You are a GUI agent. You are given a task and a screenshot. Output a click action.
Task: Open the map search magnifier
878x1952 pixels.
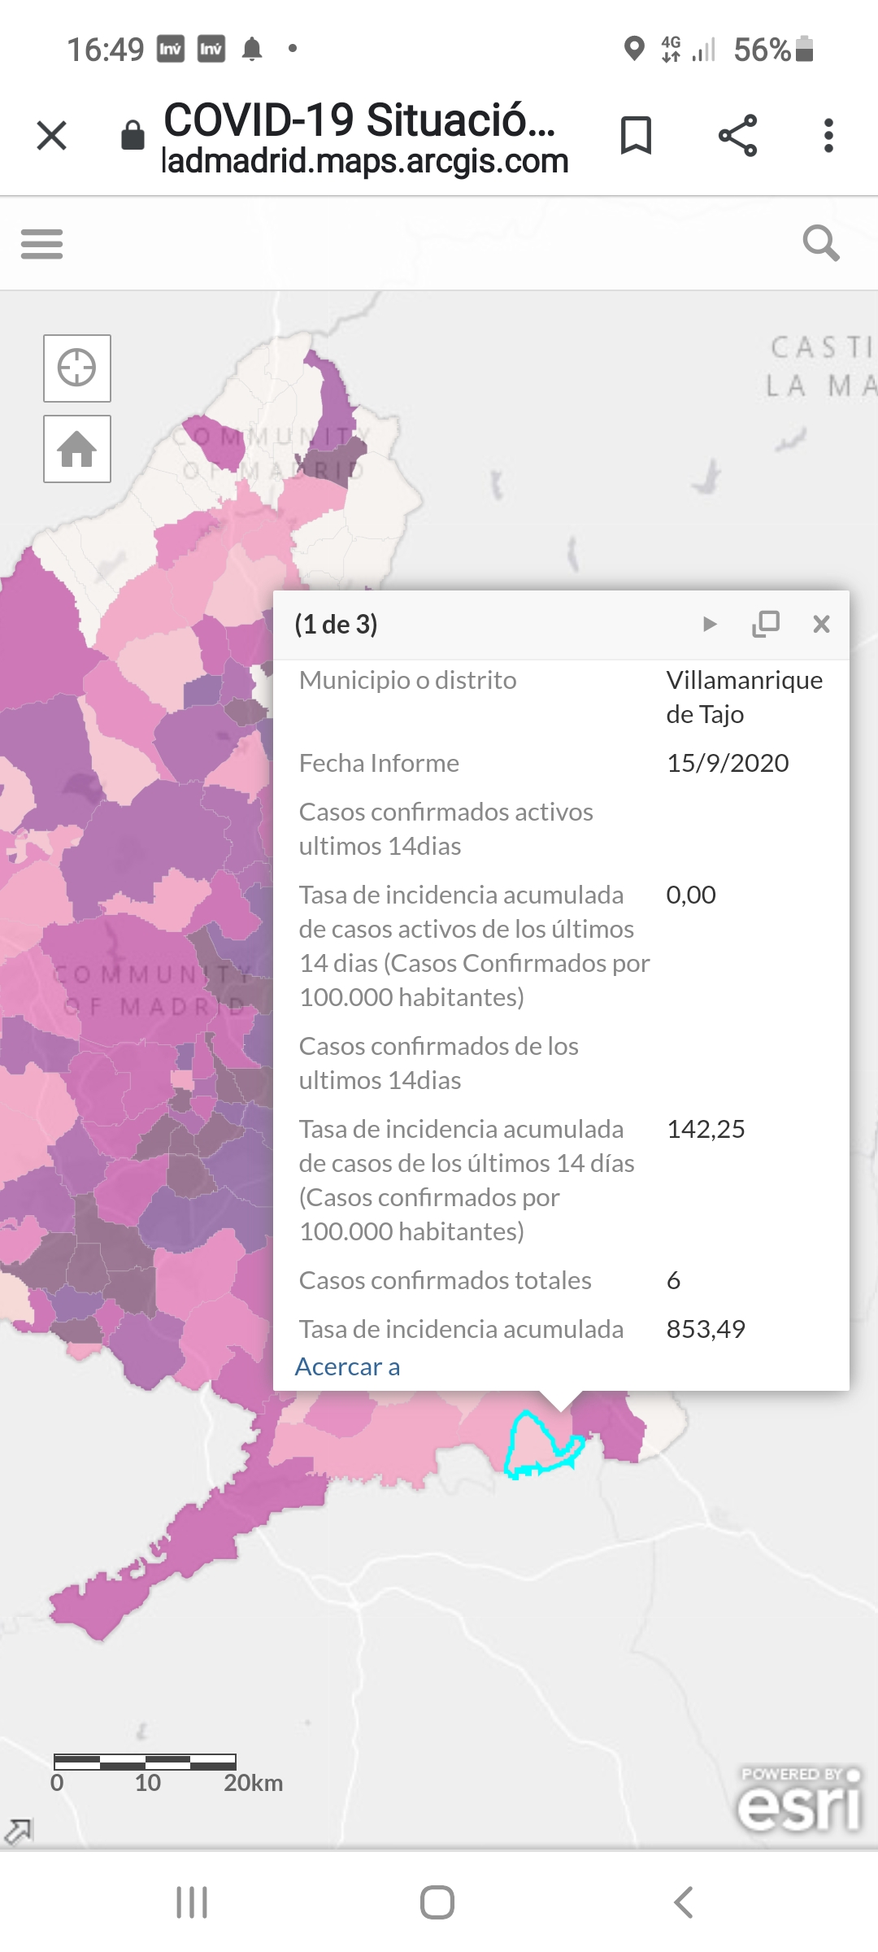tap(821, 242)
